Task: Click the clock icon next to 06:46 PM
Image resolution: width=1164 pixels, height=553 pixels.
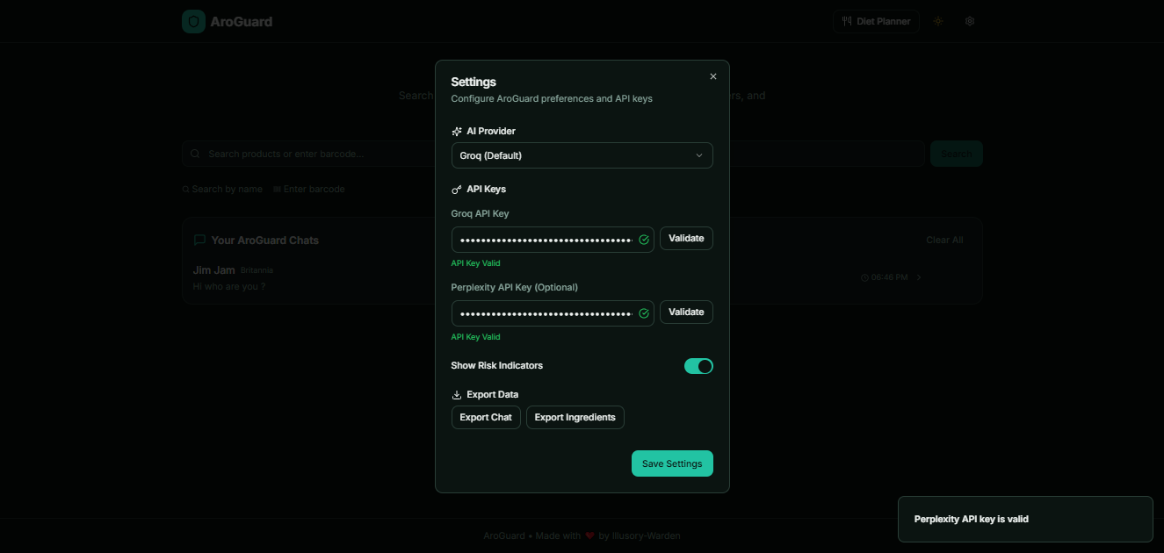Action: [x=864, y=276]
